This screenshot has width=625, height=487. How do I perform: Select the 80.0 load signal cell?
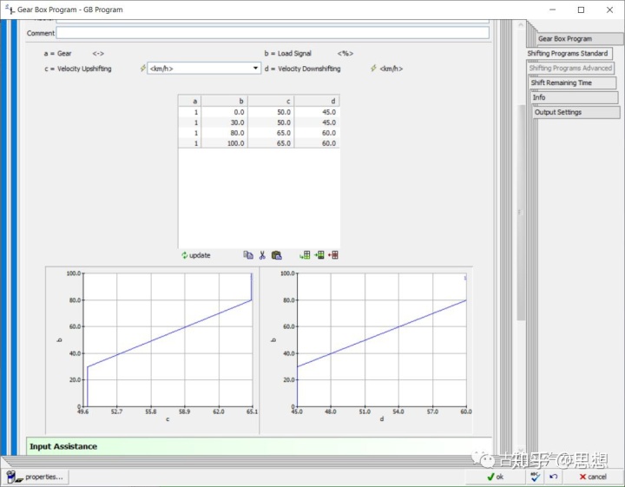tap(225, 133)
